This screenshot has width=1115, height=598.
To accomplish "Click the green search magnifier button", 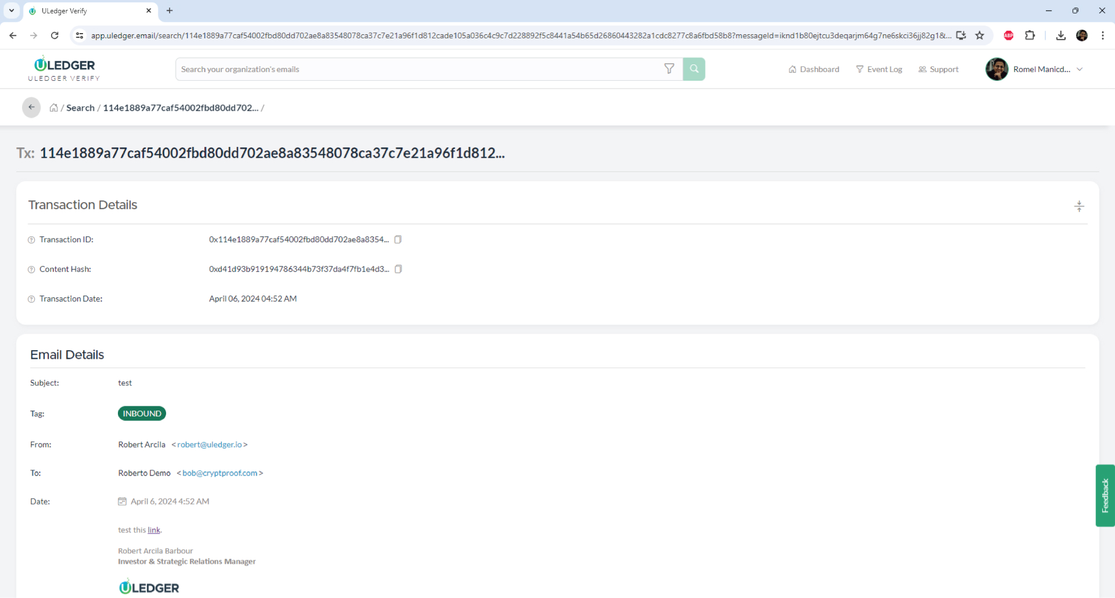I will [x=694, y=69].
